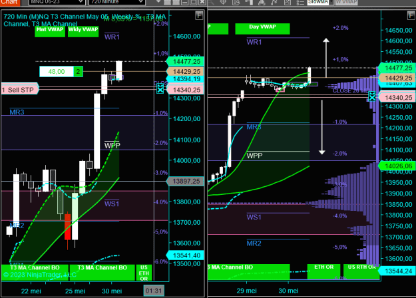Click the F icon on right chart
This screenshot has height=298, width=416.
pos(411,15)
